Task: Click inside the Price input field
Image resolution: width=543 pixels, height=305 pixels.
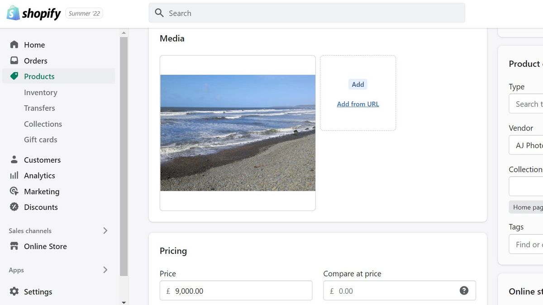Action: [x=235, y=291]
